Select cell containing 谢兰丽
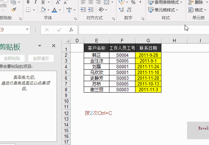This screenshot has height=145, width=209. click(97, 90)
